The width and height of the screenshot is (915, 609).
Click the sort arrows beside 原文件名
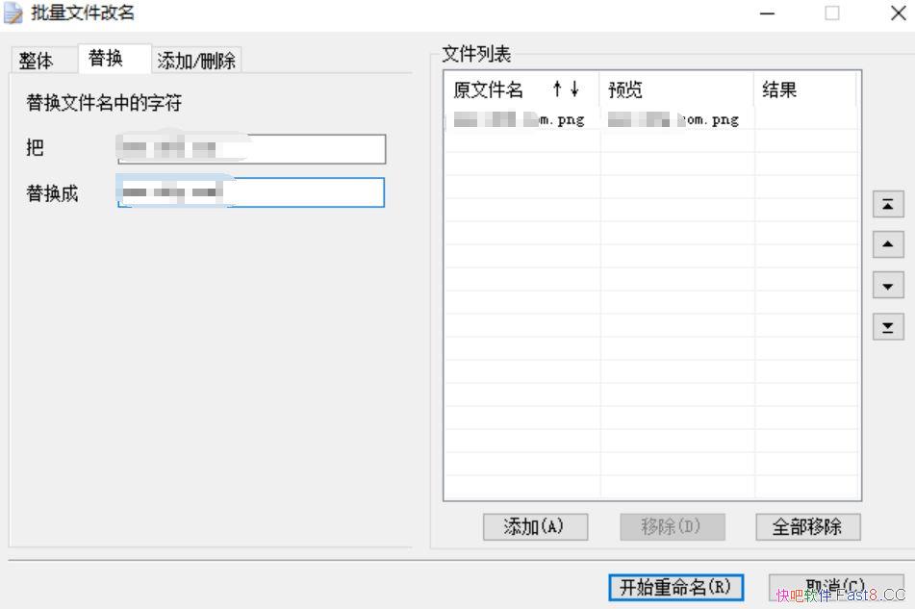566,89
